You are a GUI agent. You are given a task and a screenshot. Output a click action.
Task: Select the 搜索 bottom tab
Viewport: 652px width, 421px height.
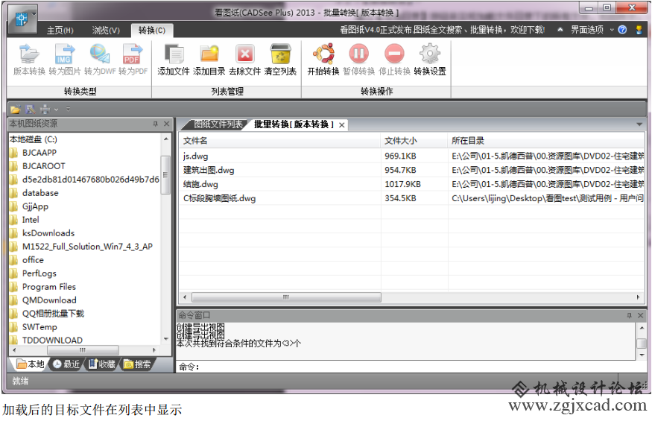137,364
